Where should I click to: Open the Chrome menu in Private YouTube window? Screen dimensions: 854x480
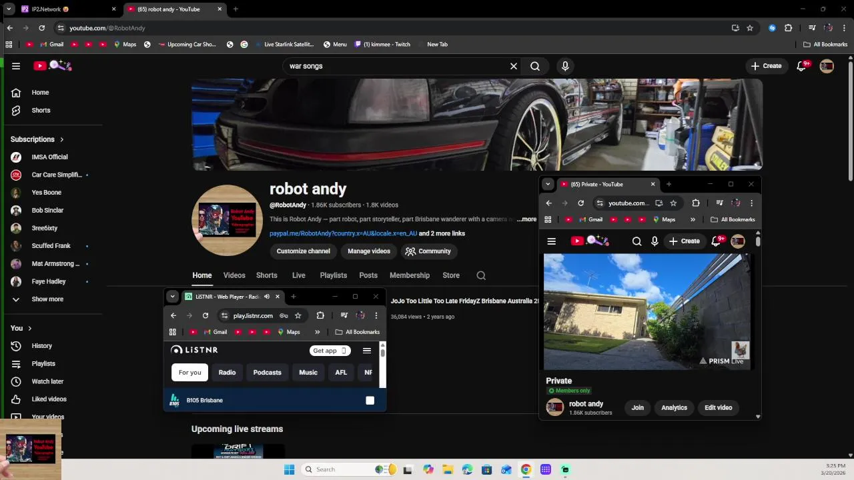[751, 203]
